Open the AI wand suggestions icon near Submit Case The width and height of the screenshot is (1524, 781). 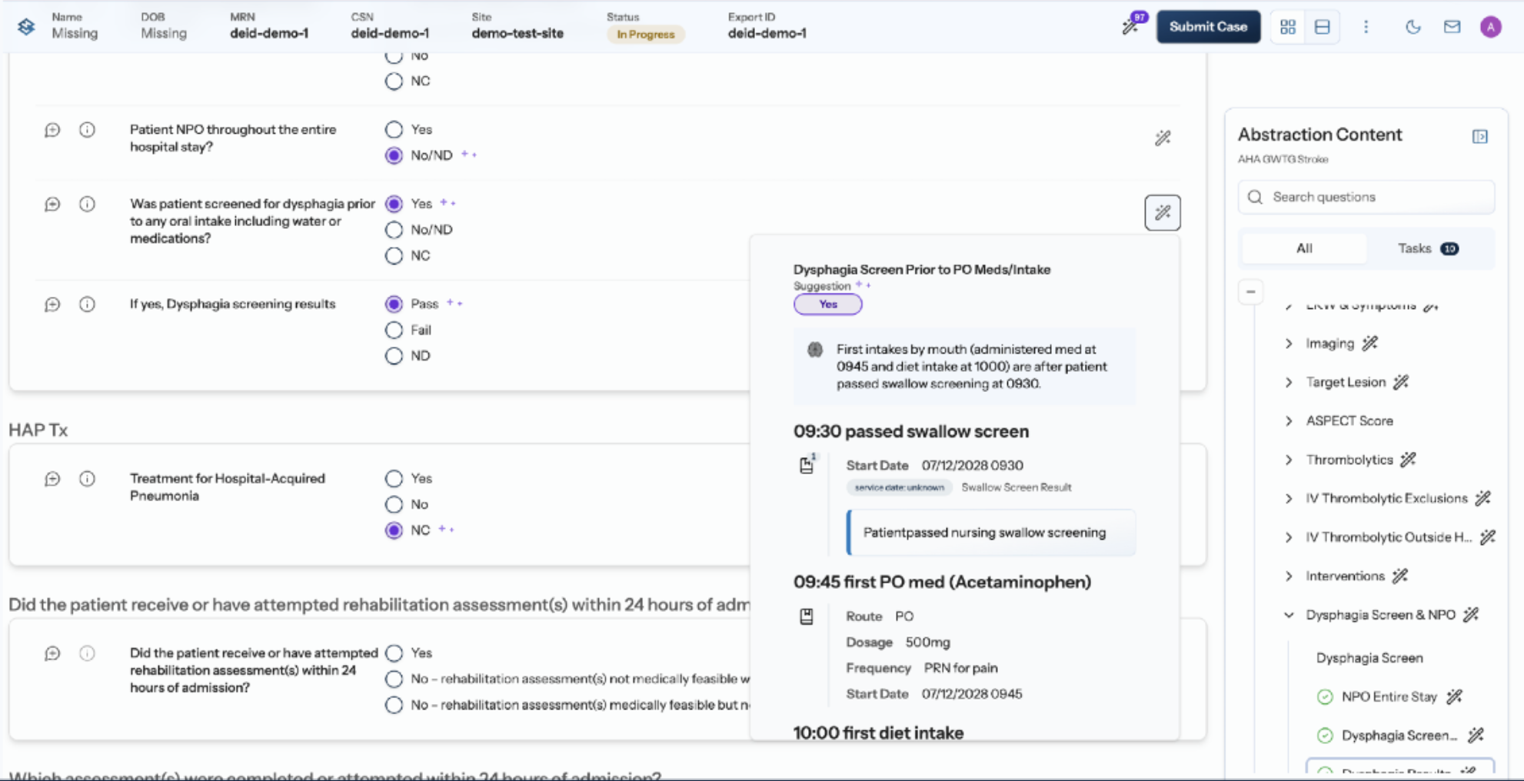coord(1130,25)
